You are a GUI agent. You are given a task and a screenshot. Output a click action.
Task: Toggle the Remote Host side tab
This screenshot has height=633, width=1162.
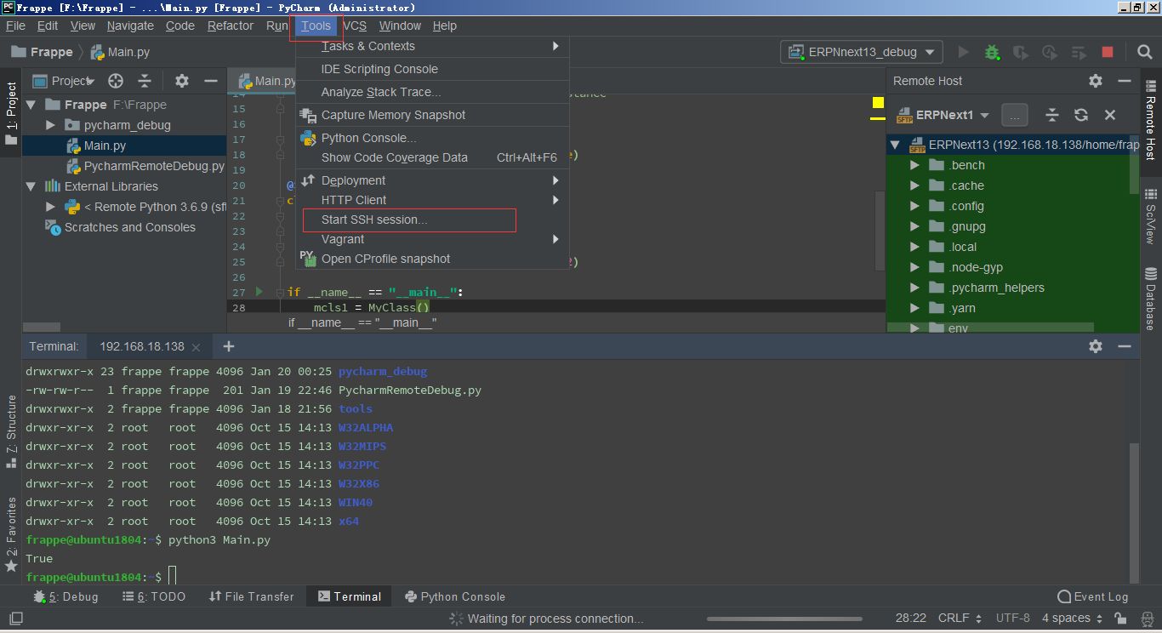click(1151, 121)
